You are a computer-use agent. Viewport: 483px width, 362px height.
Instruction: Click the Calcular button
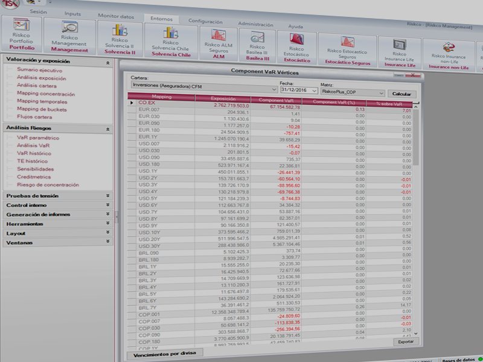401,94
